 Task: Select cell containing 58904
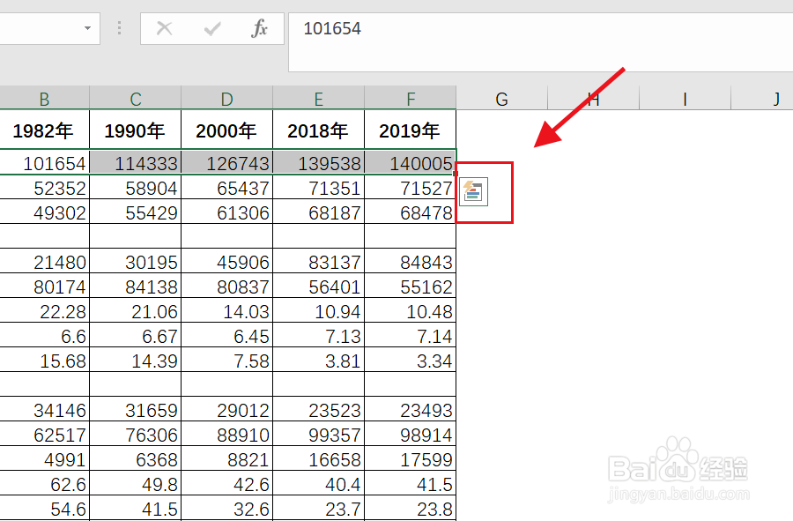coord(136,187)
